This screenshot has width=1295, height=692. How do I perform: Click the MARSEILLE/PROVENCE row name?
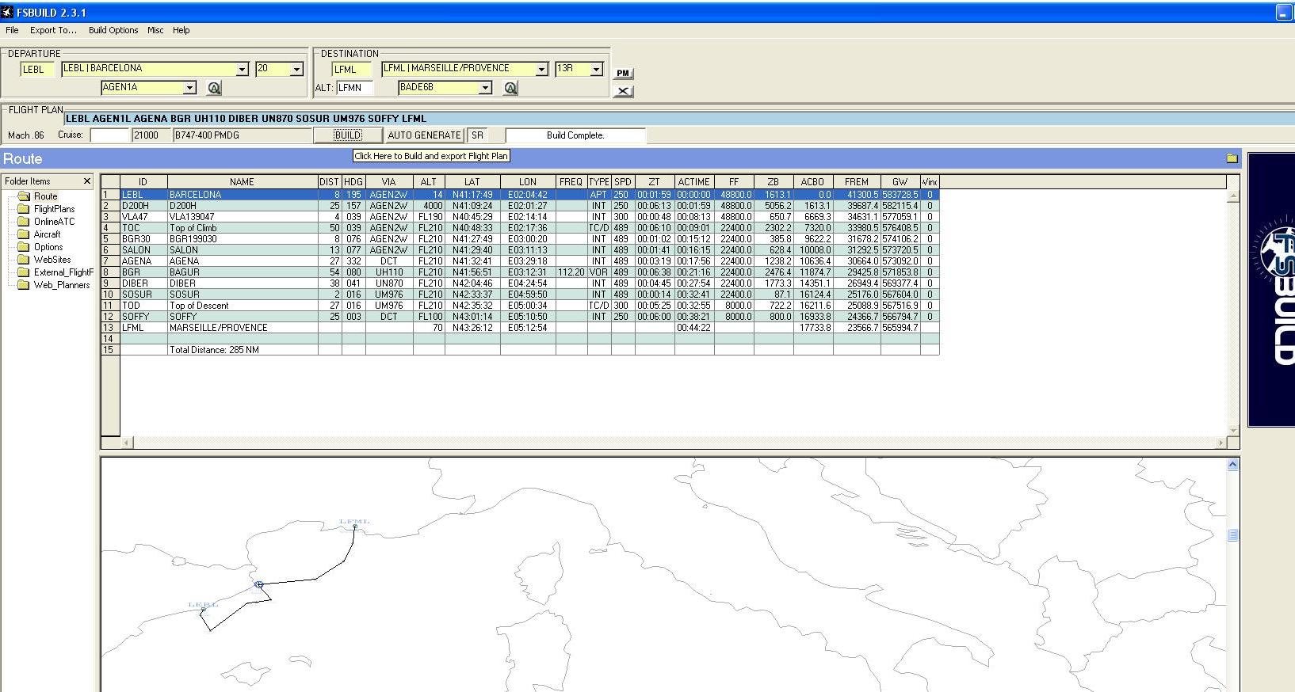pos(243,328)
